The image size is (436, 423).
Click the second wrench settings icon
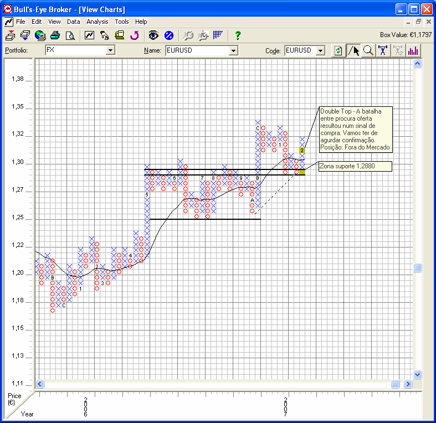point(203,35)
